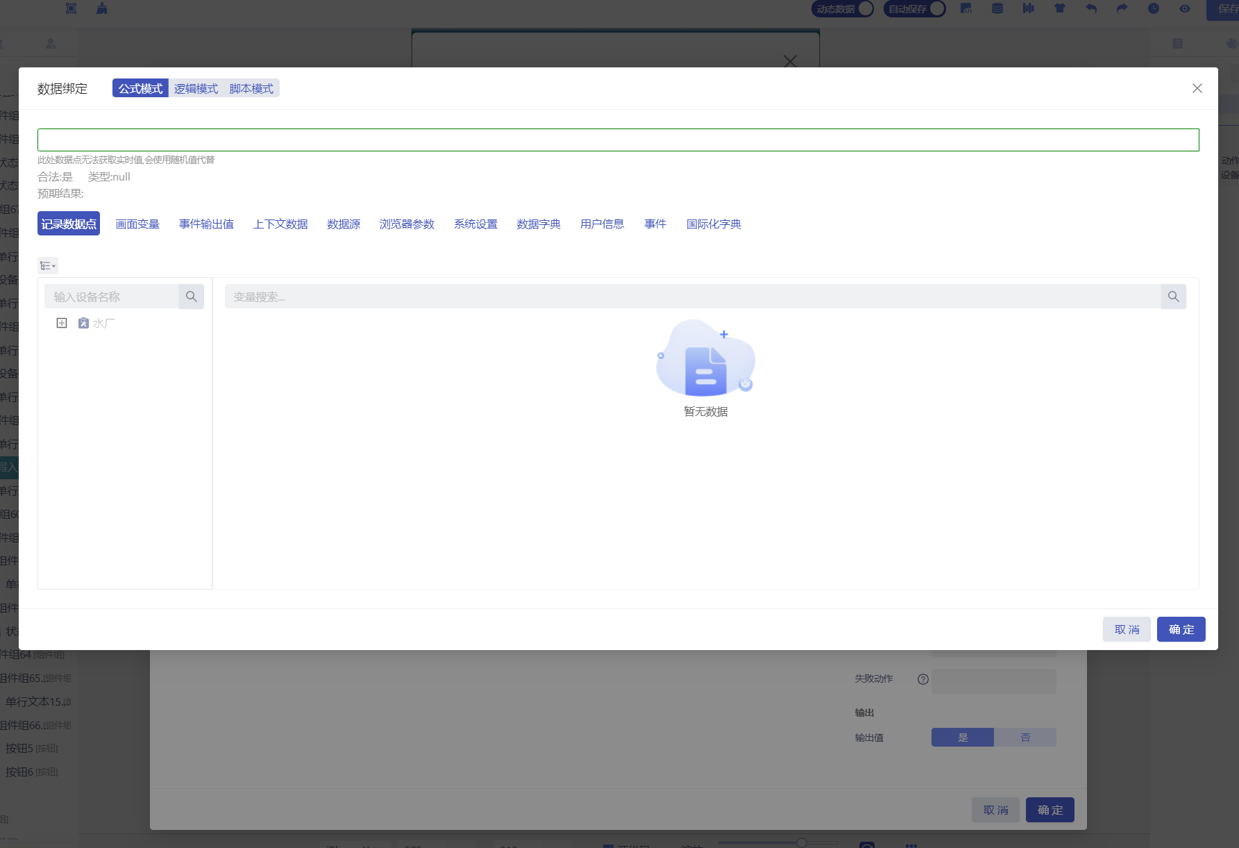Switch to the 逻辑模式 tab

pos(196,89)
